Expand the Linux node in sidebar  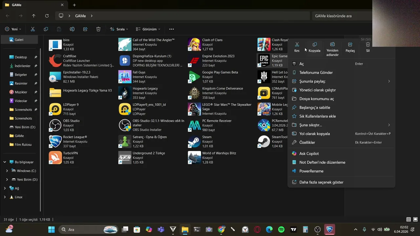coord(5,197)
